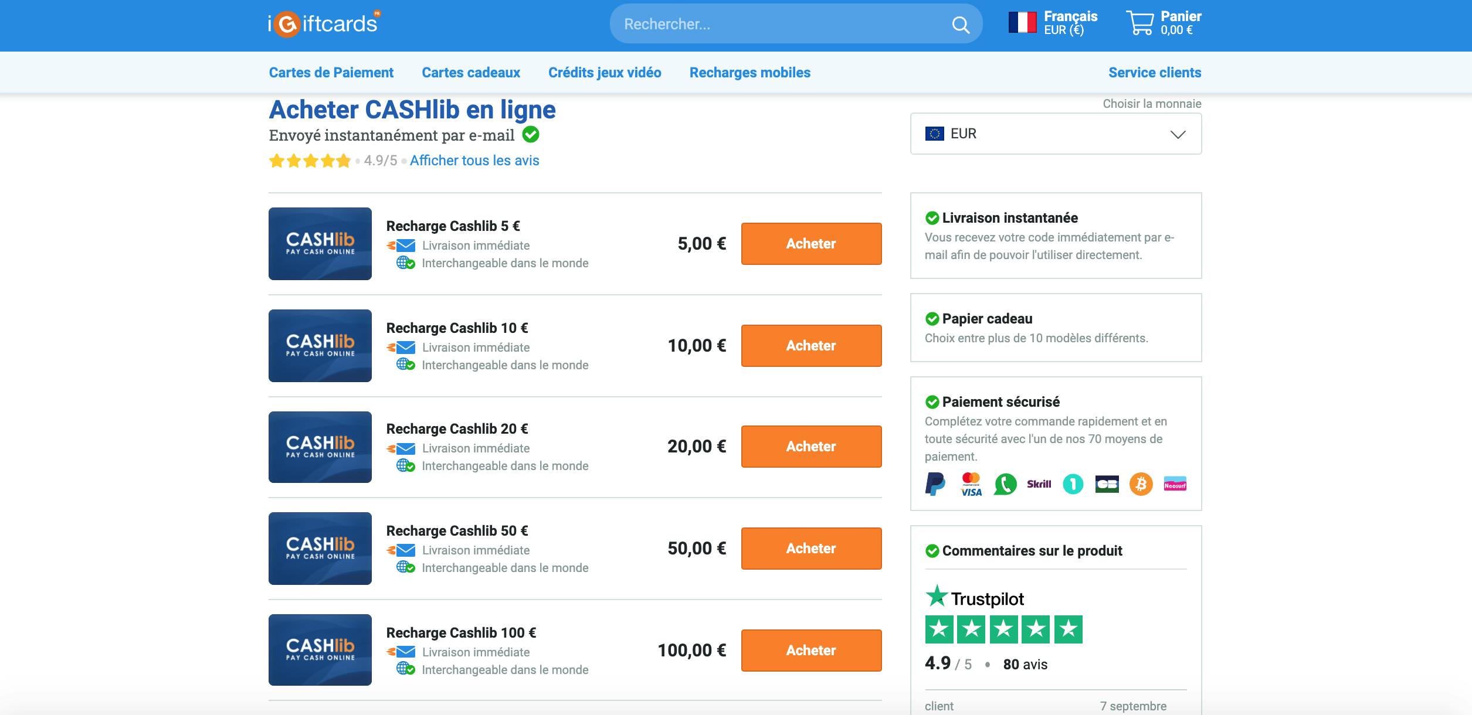
Task: Click the Cashlib 100 € card thumbnail
Action: [320, 650]
